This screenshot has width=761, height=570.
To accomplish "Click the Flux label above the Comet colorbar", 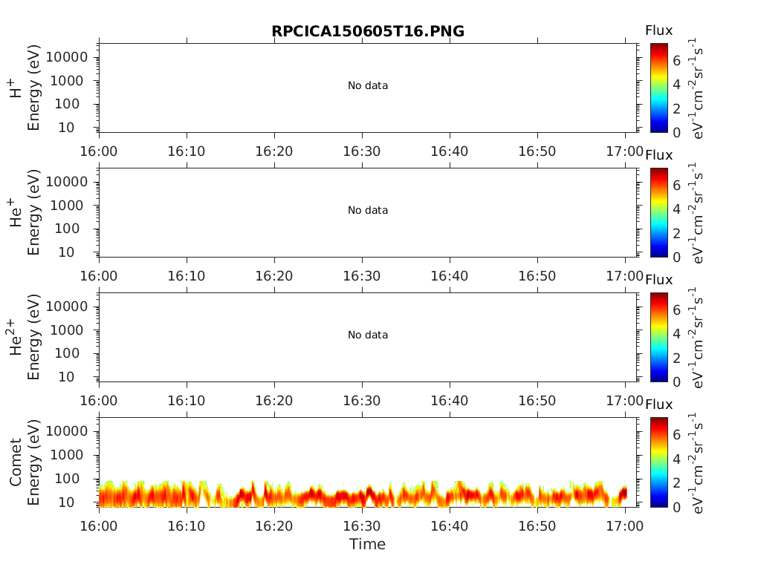I will pos(658,404).
